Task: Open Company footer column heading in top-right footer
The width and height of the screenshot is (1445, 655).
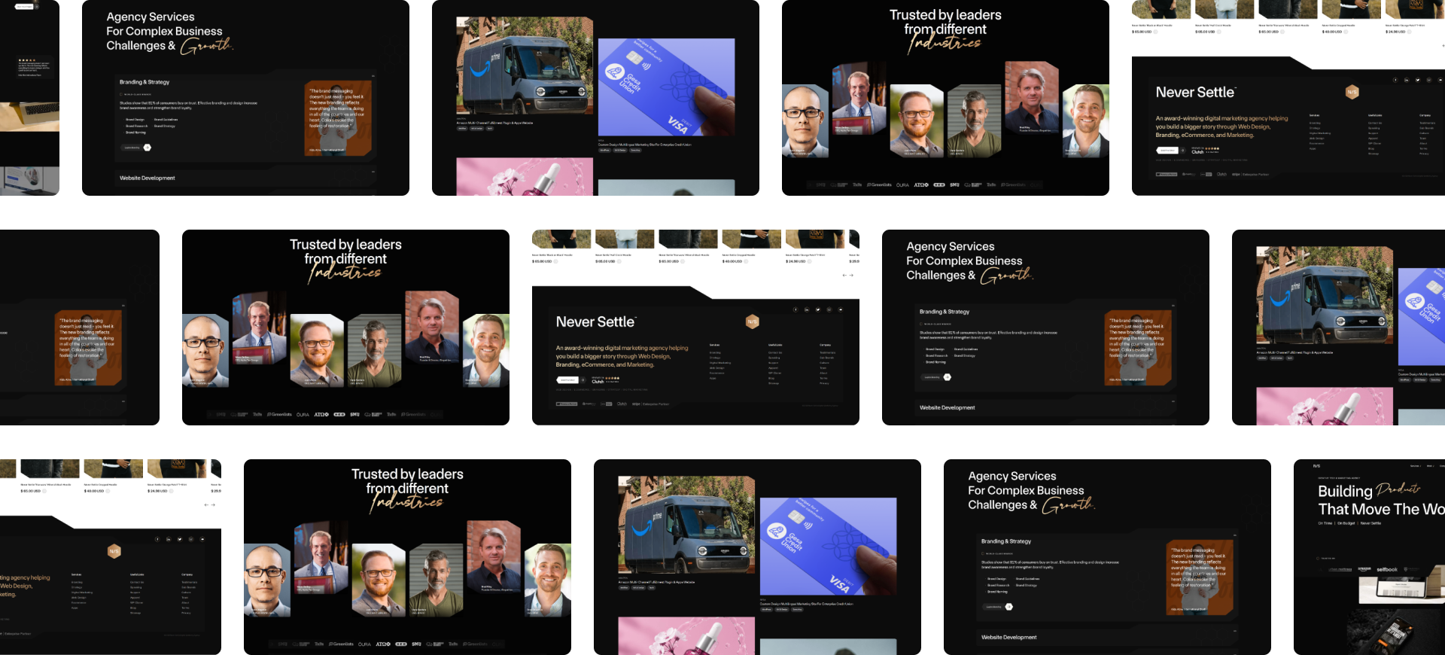Action: 1425,115
